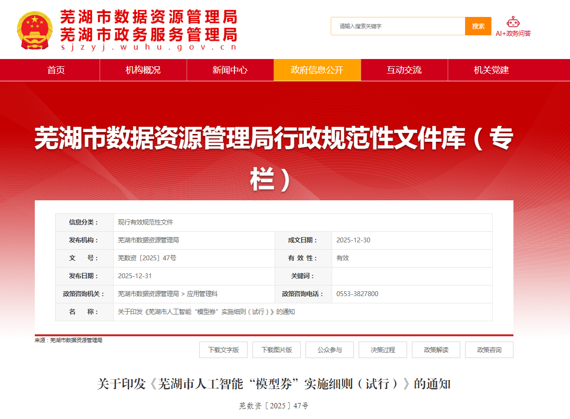
Task: Click the 发布日期 value 2025-12-31
Action: (x=134, y=276)
